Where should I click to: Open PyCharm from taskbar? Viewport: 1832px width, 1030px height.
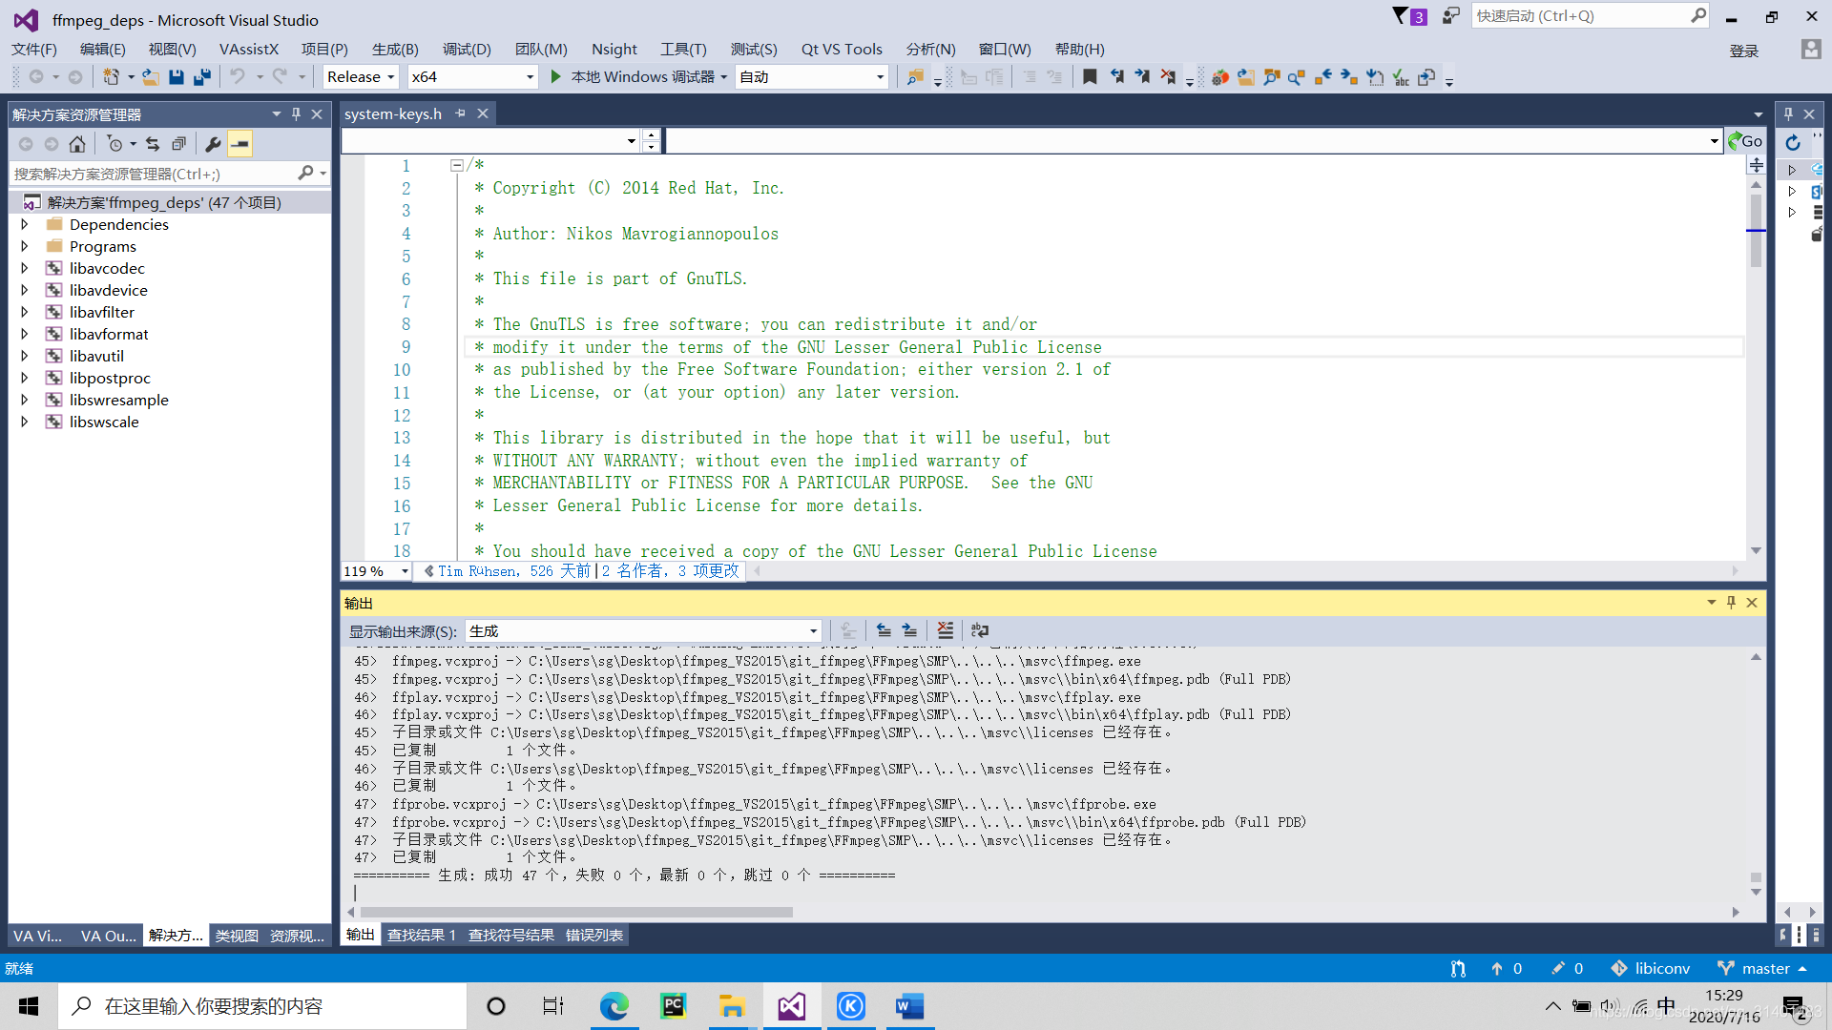(674, 1006)
